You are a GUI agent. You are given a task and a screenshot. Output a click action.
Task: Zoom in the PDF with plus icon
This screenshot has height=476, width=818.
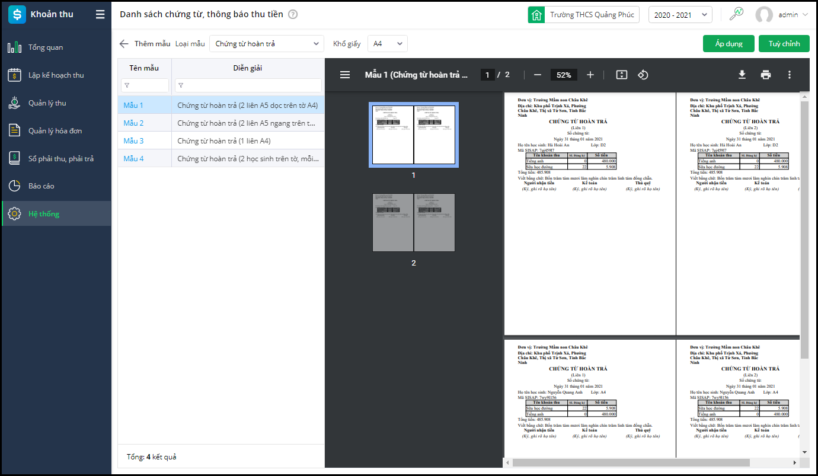tap(590, 75)
